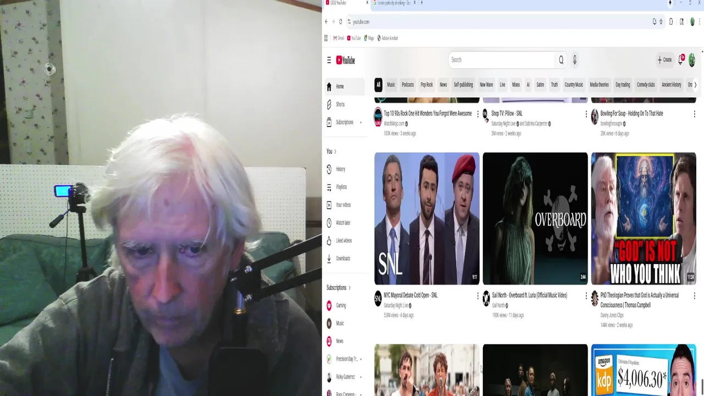704x396 pixels.
Task: Open the YouTube bookmark in bookmarks bar
Action: click(x=354, y=38)
